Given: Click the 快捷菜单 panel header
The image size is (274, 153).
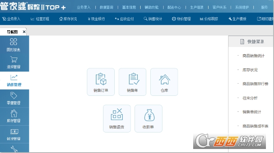Looking at the screenshot, I should click(251, 41).
